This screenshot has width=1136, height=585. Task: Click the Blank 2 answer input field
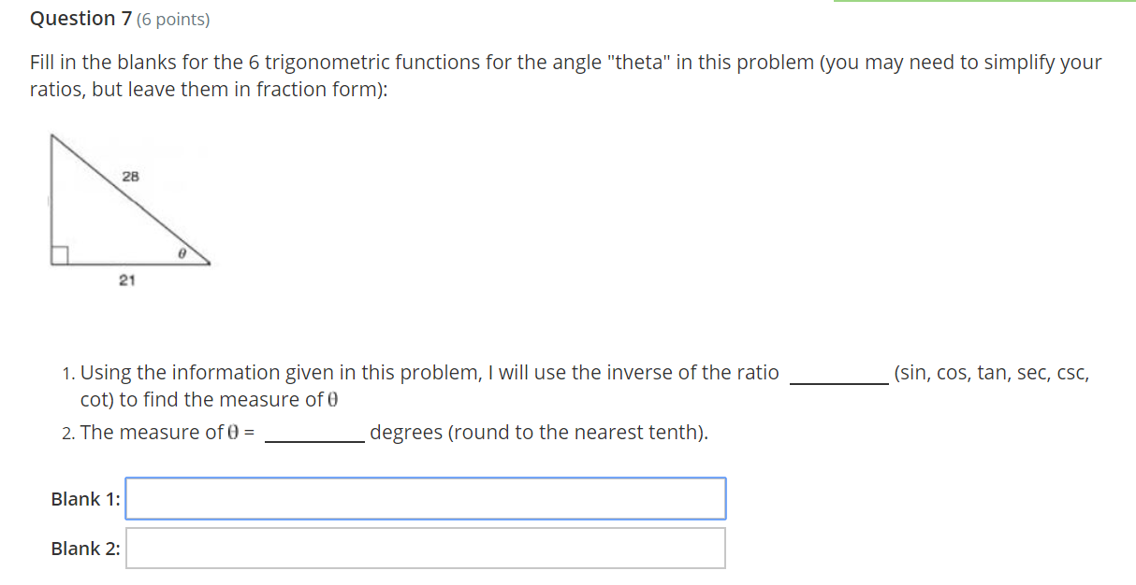[426, 548]
